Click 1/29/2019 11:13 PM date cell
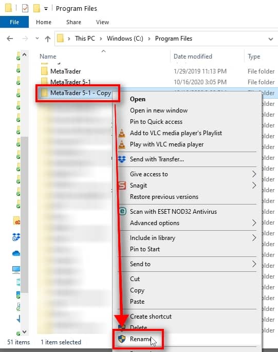 200,71
